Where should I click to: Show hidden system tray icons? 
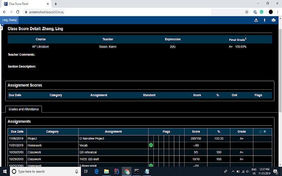[233, 172]
